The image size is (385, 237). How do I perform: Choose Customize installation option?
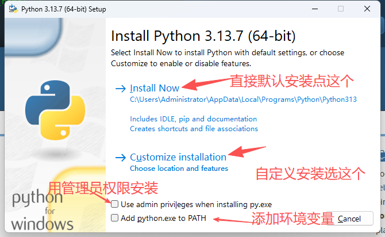(x=178, y=157)
